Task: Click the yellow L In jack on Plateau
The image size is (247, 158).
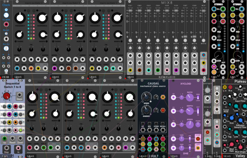Action: point(225,87)
